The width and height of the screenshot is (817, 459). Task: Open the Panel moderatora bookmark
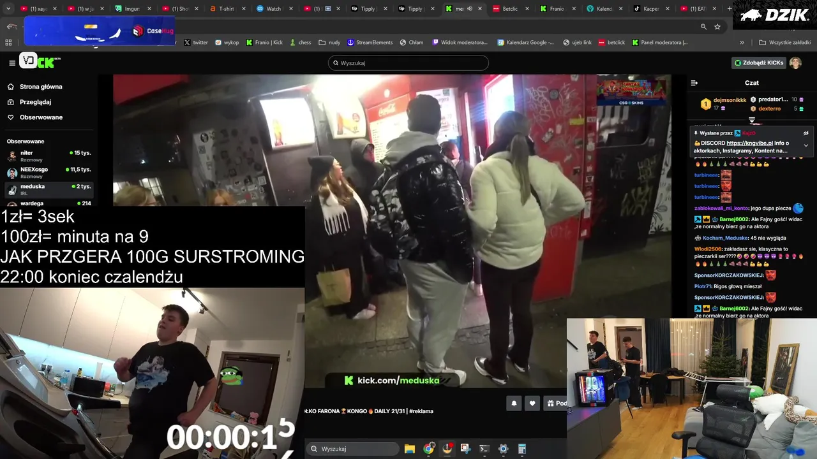[660, 43]
